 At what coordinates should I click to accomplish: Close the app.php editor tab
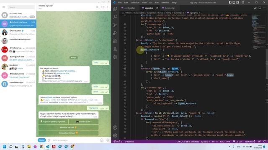[x=157, y=8]
